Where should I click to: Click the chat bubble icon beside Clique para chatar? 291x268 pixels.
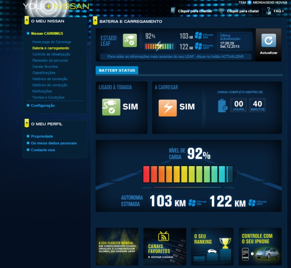point(221,11)
